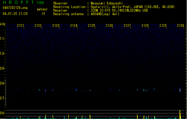Screen dimensions: 187x119
Task: Click the 2126 time marker
Action: pos(109,26)
